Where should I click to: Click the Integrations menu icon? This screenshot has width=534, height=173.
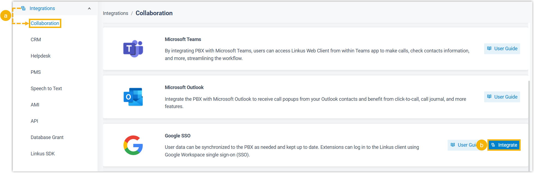tap(23, 8)
